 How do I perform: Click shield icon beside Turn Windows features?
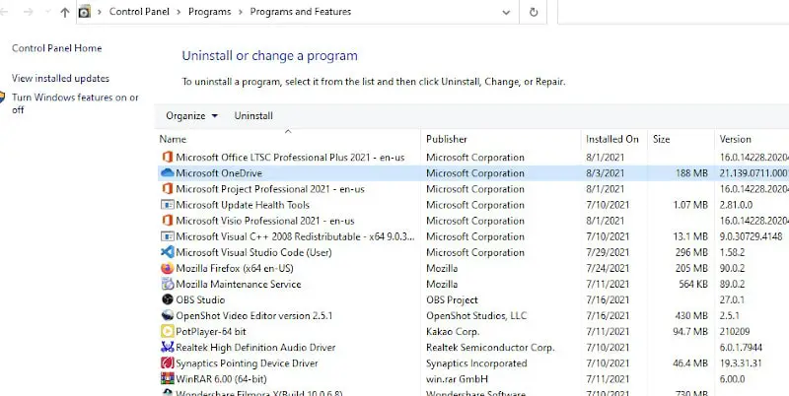2,98
